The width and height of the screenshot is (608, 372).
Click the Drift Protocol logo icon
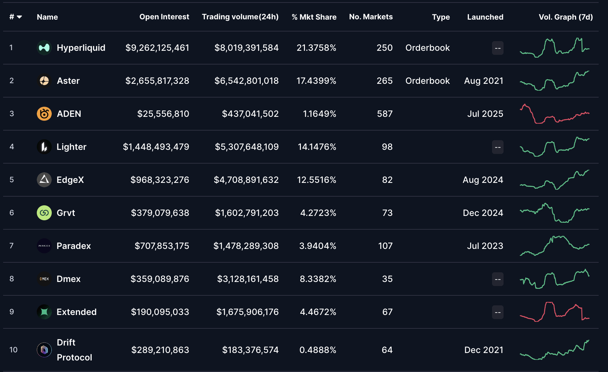[44, 350]
